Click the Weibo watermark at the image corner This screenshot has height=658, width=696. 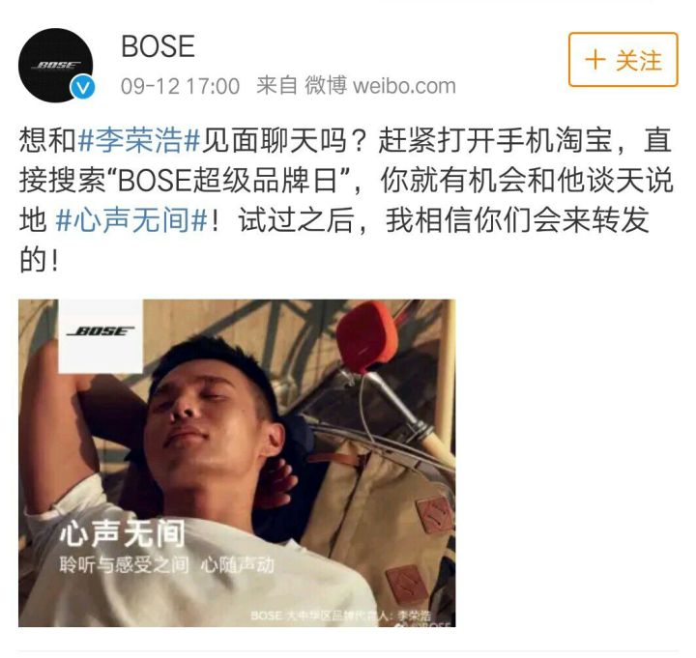[424, 624]
